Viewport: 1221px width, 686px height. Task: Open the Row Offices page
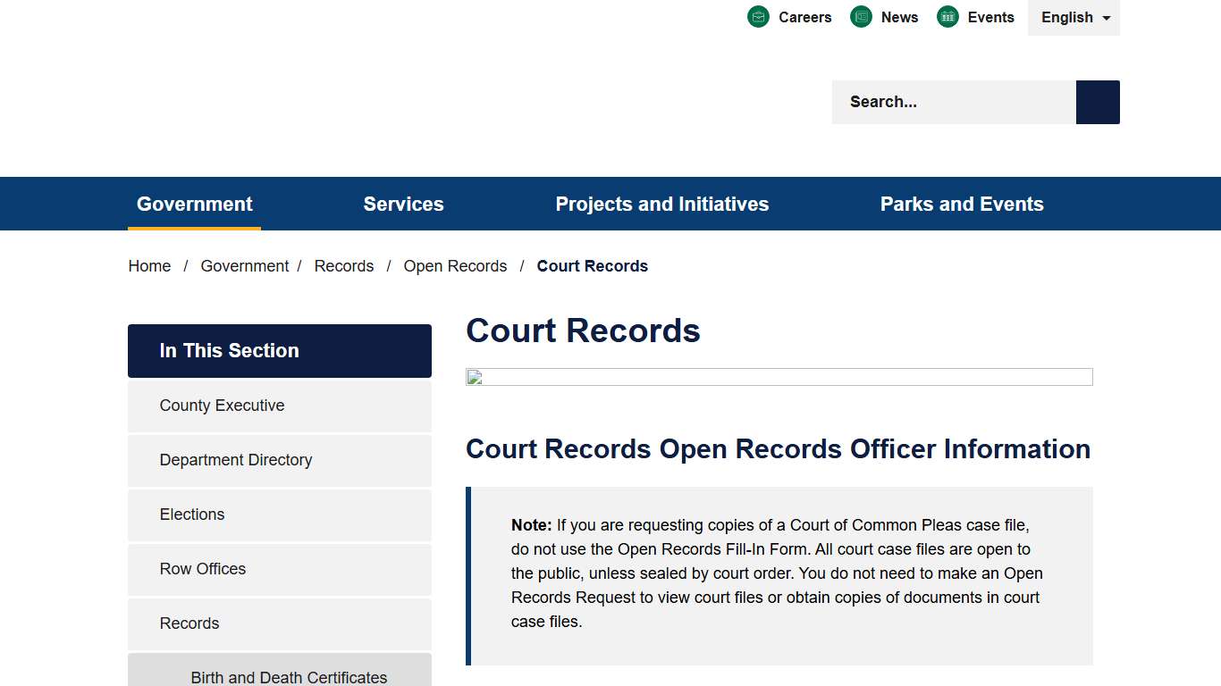[x=202, y=569]
